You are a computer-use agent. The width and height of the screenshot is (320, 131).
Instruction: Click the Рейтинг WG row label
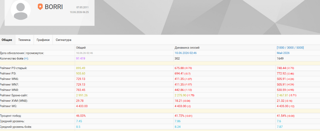pos(9,106)
